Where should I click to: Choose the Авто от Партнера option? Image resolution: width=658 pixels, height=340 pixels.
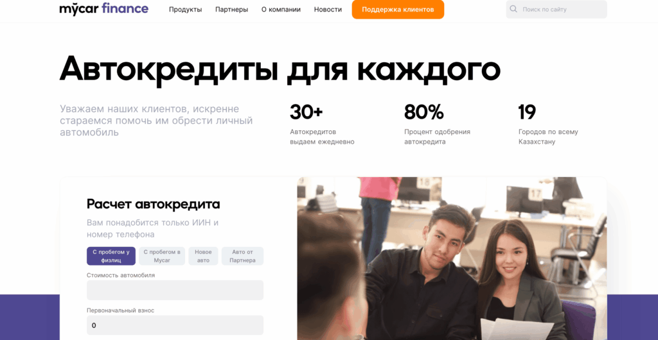[x=242, y=256]
